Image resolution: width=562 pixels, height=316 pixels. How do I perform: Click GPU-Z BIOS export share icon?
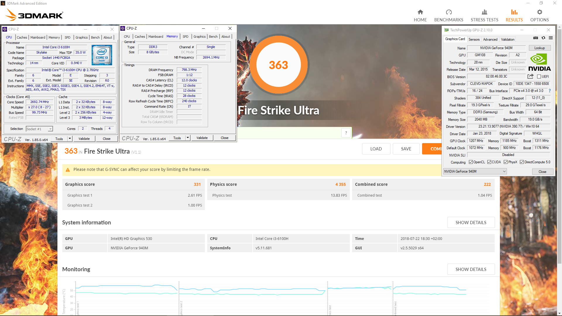click(530, 76)
